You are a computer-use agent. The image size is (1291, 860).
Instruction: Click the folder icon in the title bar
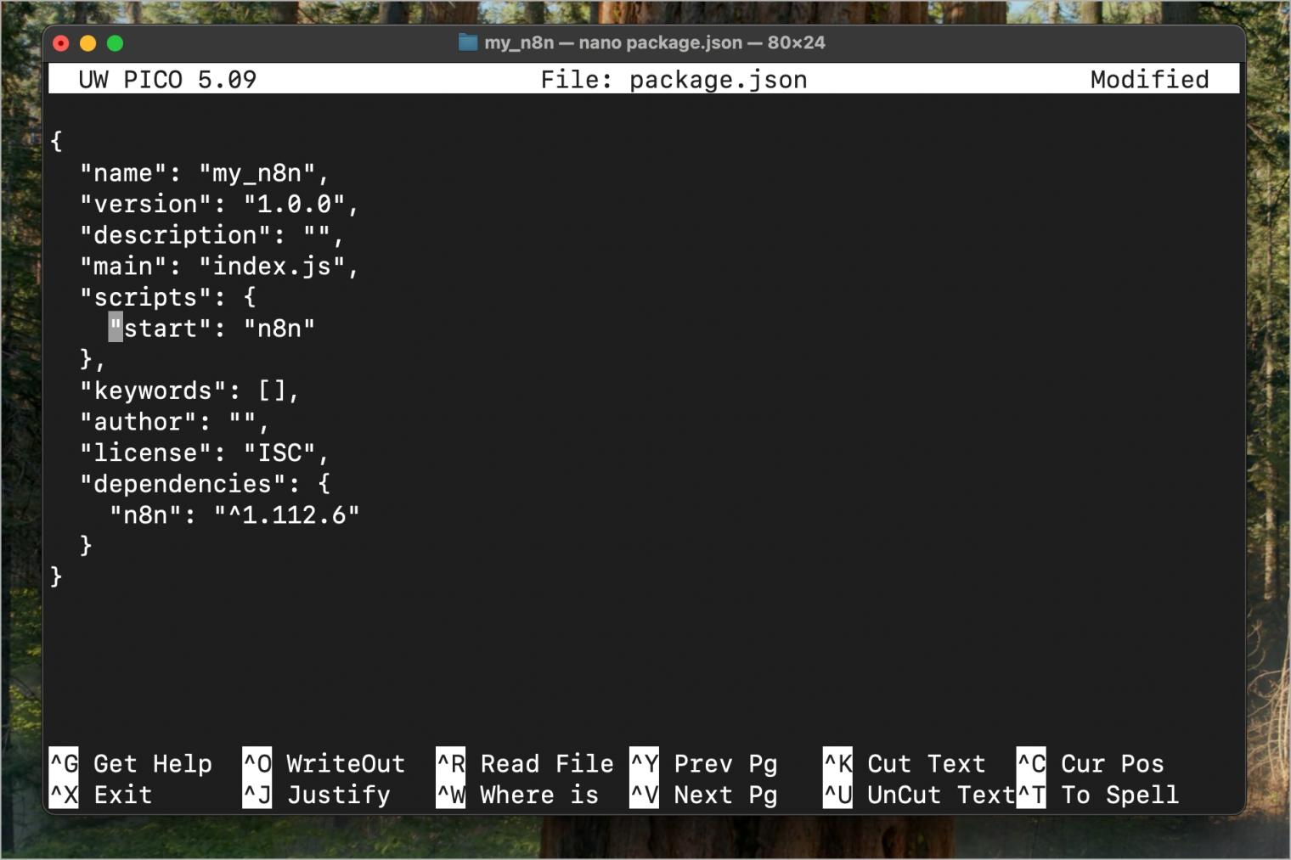tap(467, 42)
